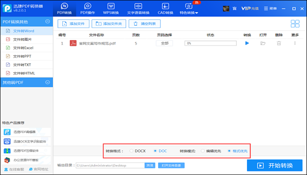Click the 浏览 browse button

click(150, 165)
